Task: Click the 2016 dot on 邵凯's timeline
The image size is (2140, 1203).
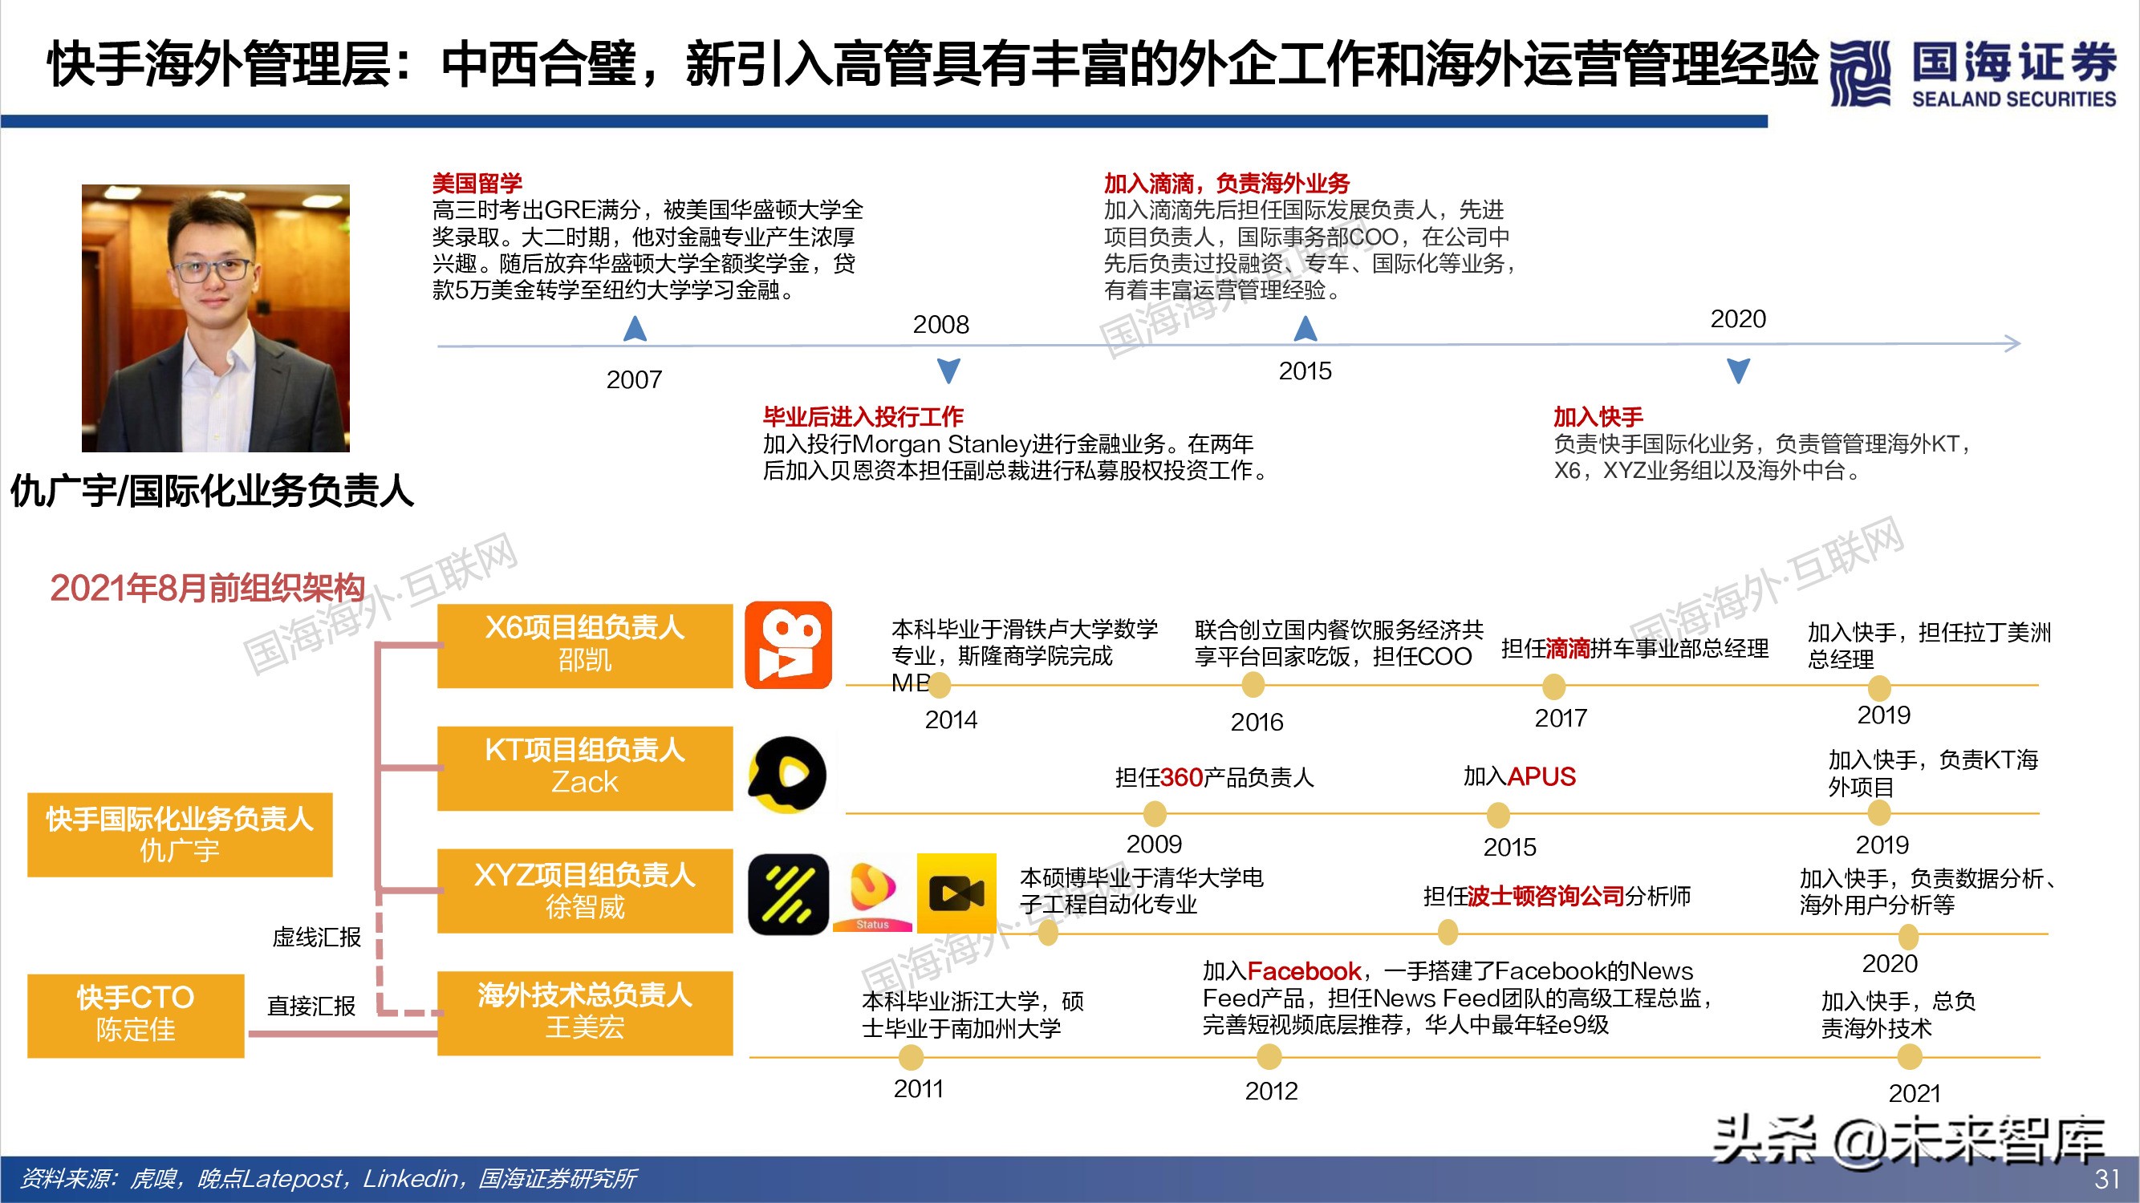Action: 1253,685
